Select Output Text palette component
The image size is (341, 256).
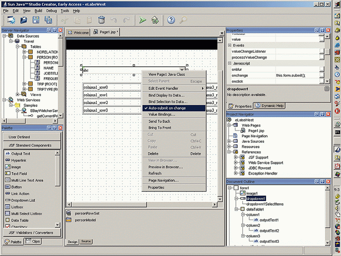[x=20, y=154]
